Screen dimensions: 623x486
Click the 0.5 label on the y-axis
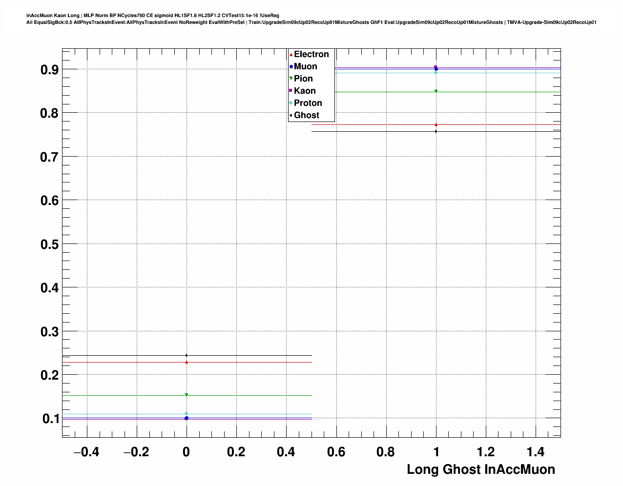[x=49, y=244]
